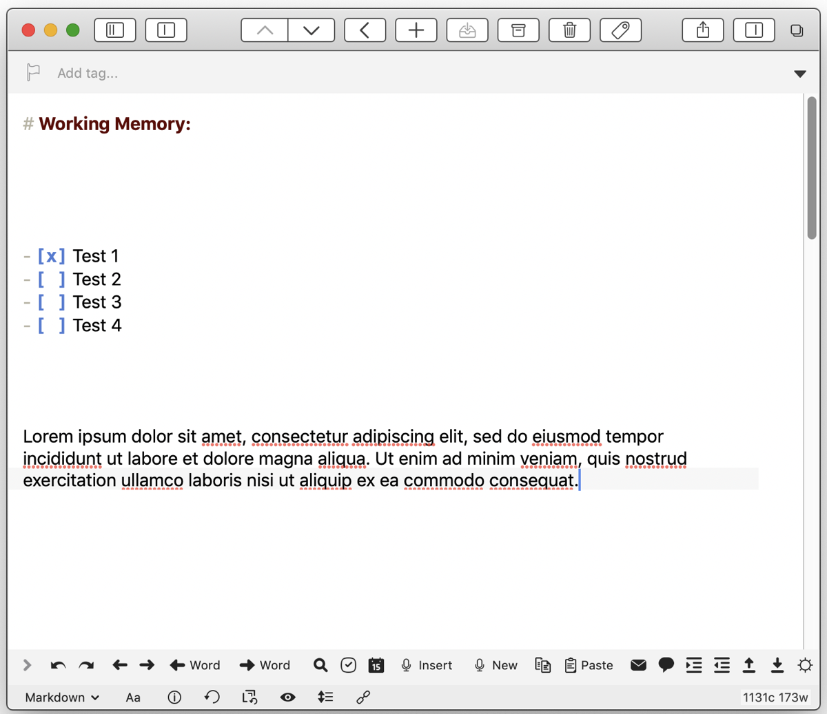Screen dimensions: 827x714
Task: Click the Add tag field
Action: pos(88,73)
